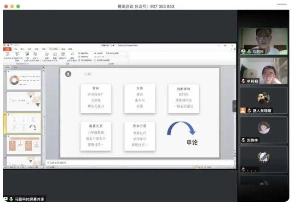Switch to the Outline tab in slide pane
Image resolution: width=294 pixels, height=205 pixels.
point(15,67)
